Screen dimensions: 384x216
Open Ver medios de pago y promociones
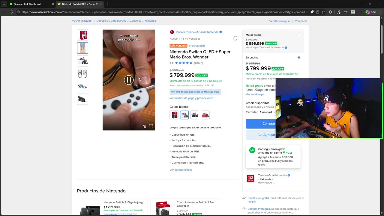click(191, 98)
